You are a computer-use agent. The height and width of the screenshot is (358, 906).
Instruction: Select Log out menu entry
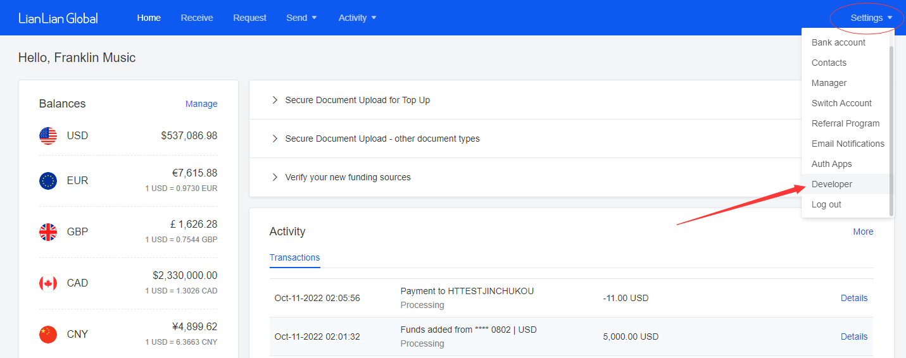[826, 204]
